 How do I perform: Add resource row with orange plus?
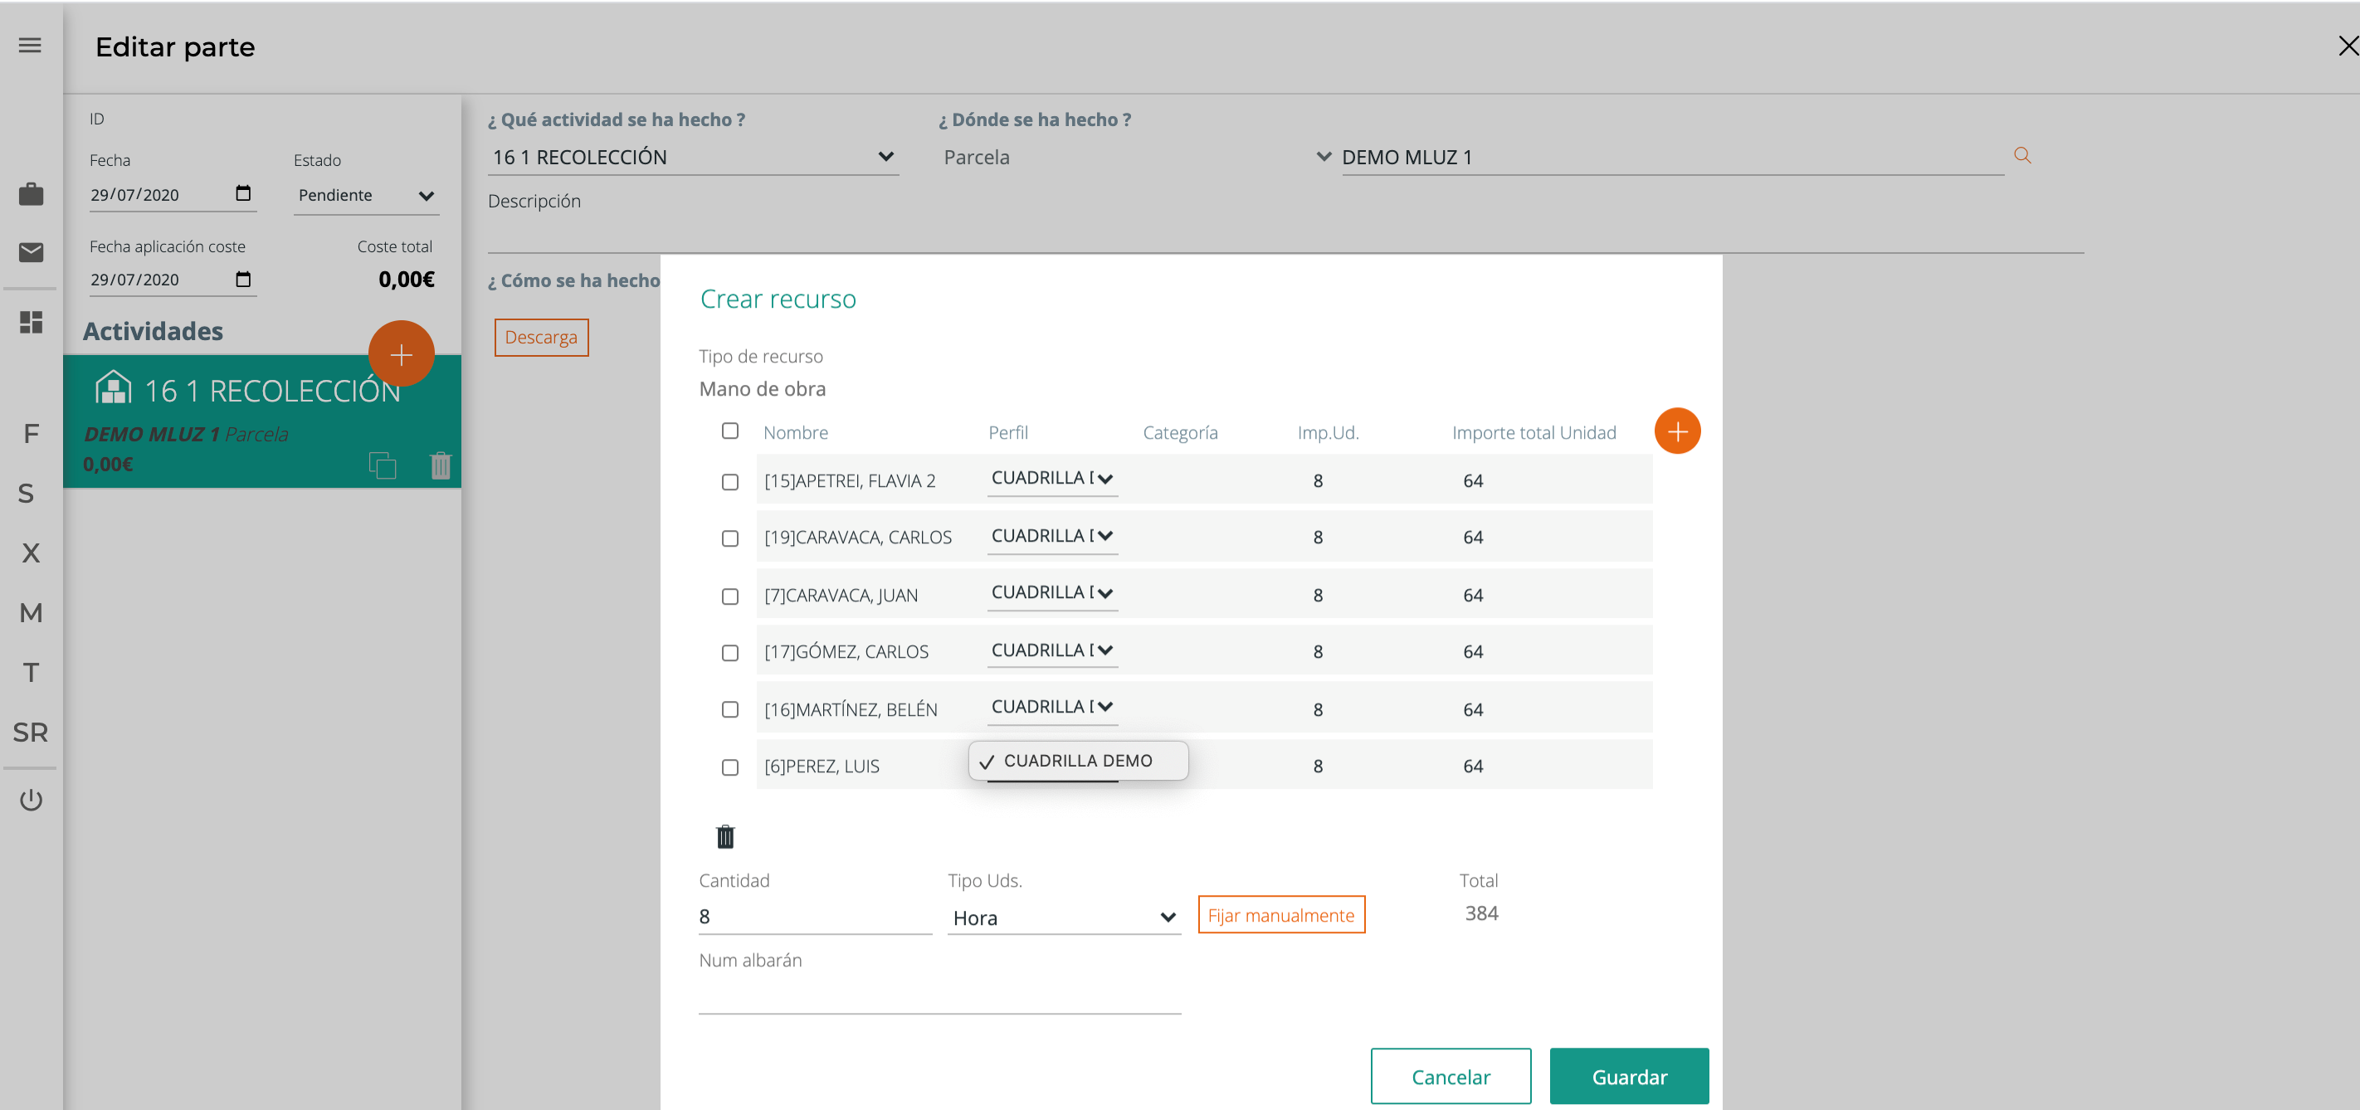(x=1677, y=431)
